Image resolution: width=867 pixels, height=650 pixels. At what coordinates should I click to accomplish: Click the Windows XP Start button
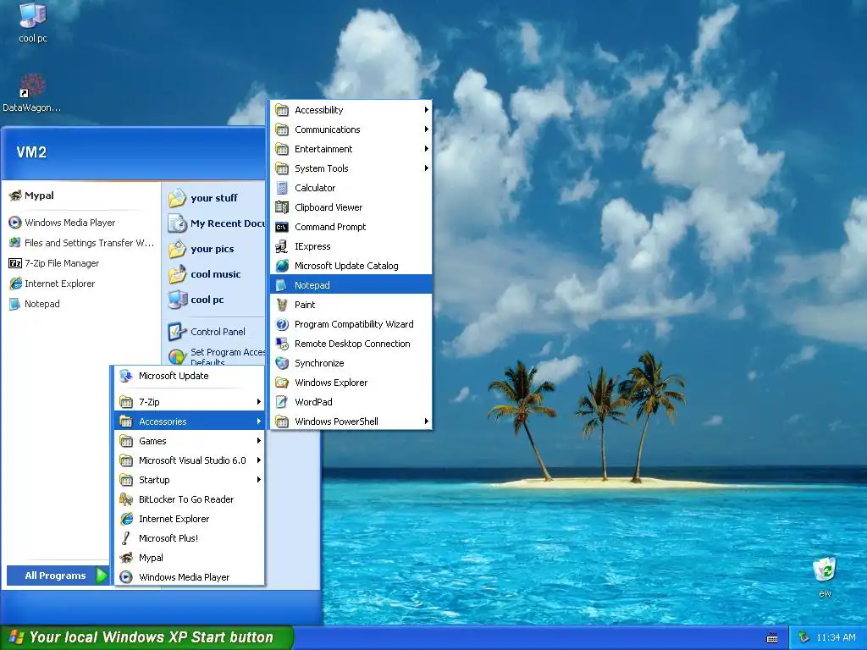(146, 637)
